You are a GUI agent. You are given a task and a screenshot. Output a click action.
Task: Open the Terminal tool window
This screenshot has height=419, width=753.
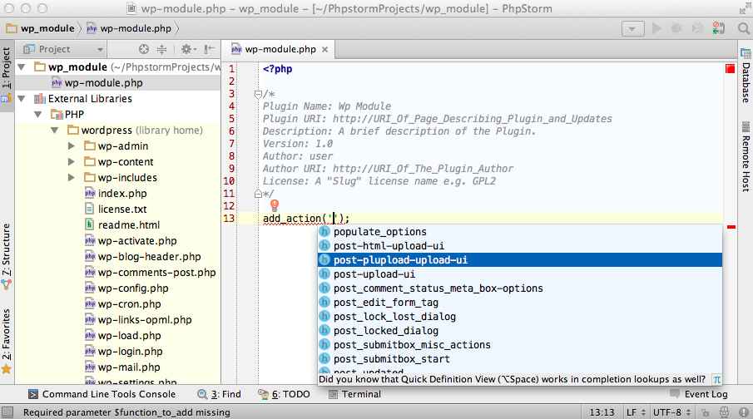(354, 394)
